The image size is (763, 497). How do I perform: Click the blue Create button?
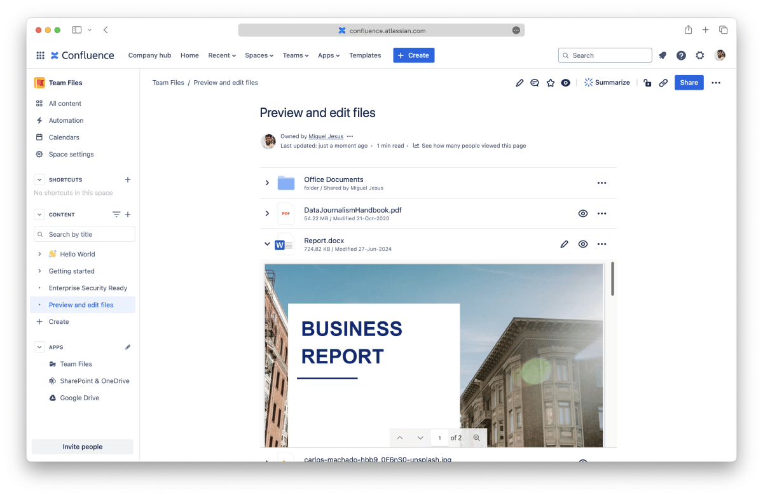tap(413, 55)
